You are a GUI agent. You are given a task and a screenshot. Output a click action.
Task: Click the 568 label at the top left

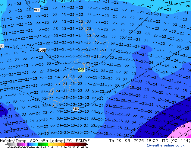(37, 10)
